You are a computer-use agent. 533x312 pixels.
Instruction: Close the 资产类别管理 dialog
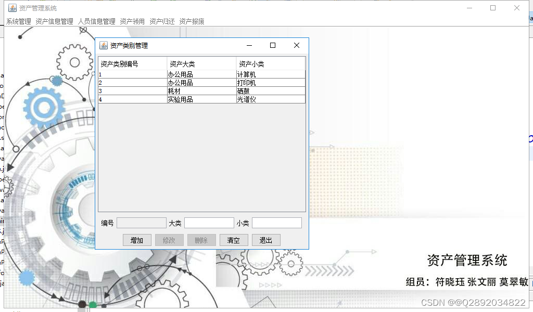pyautogui.click(x=296, y=45)
